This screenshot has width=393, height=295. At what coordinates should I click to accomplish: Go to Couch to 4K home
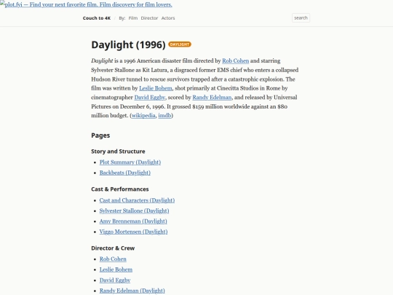[97, 18]
